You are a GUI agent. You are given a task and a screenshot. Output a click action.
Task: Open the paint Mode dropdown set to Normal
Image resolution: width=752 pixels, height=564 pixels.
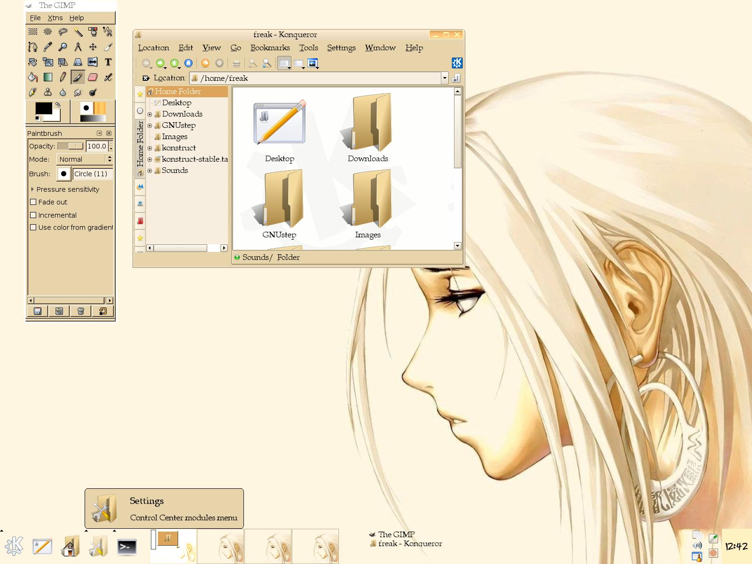(x=85, y=159)
